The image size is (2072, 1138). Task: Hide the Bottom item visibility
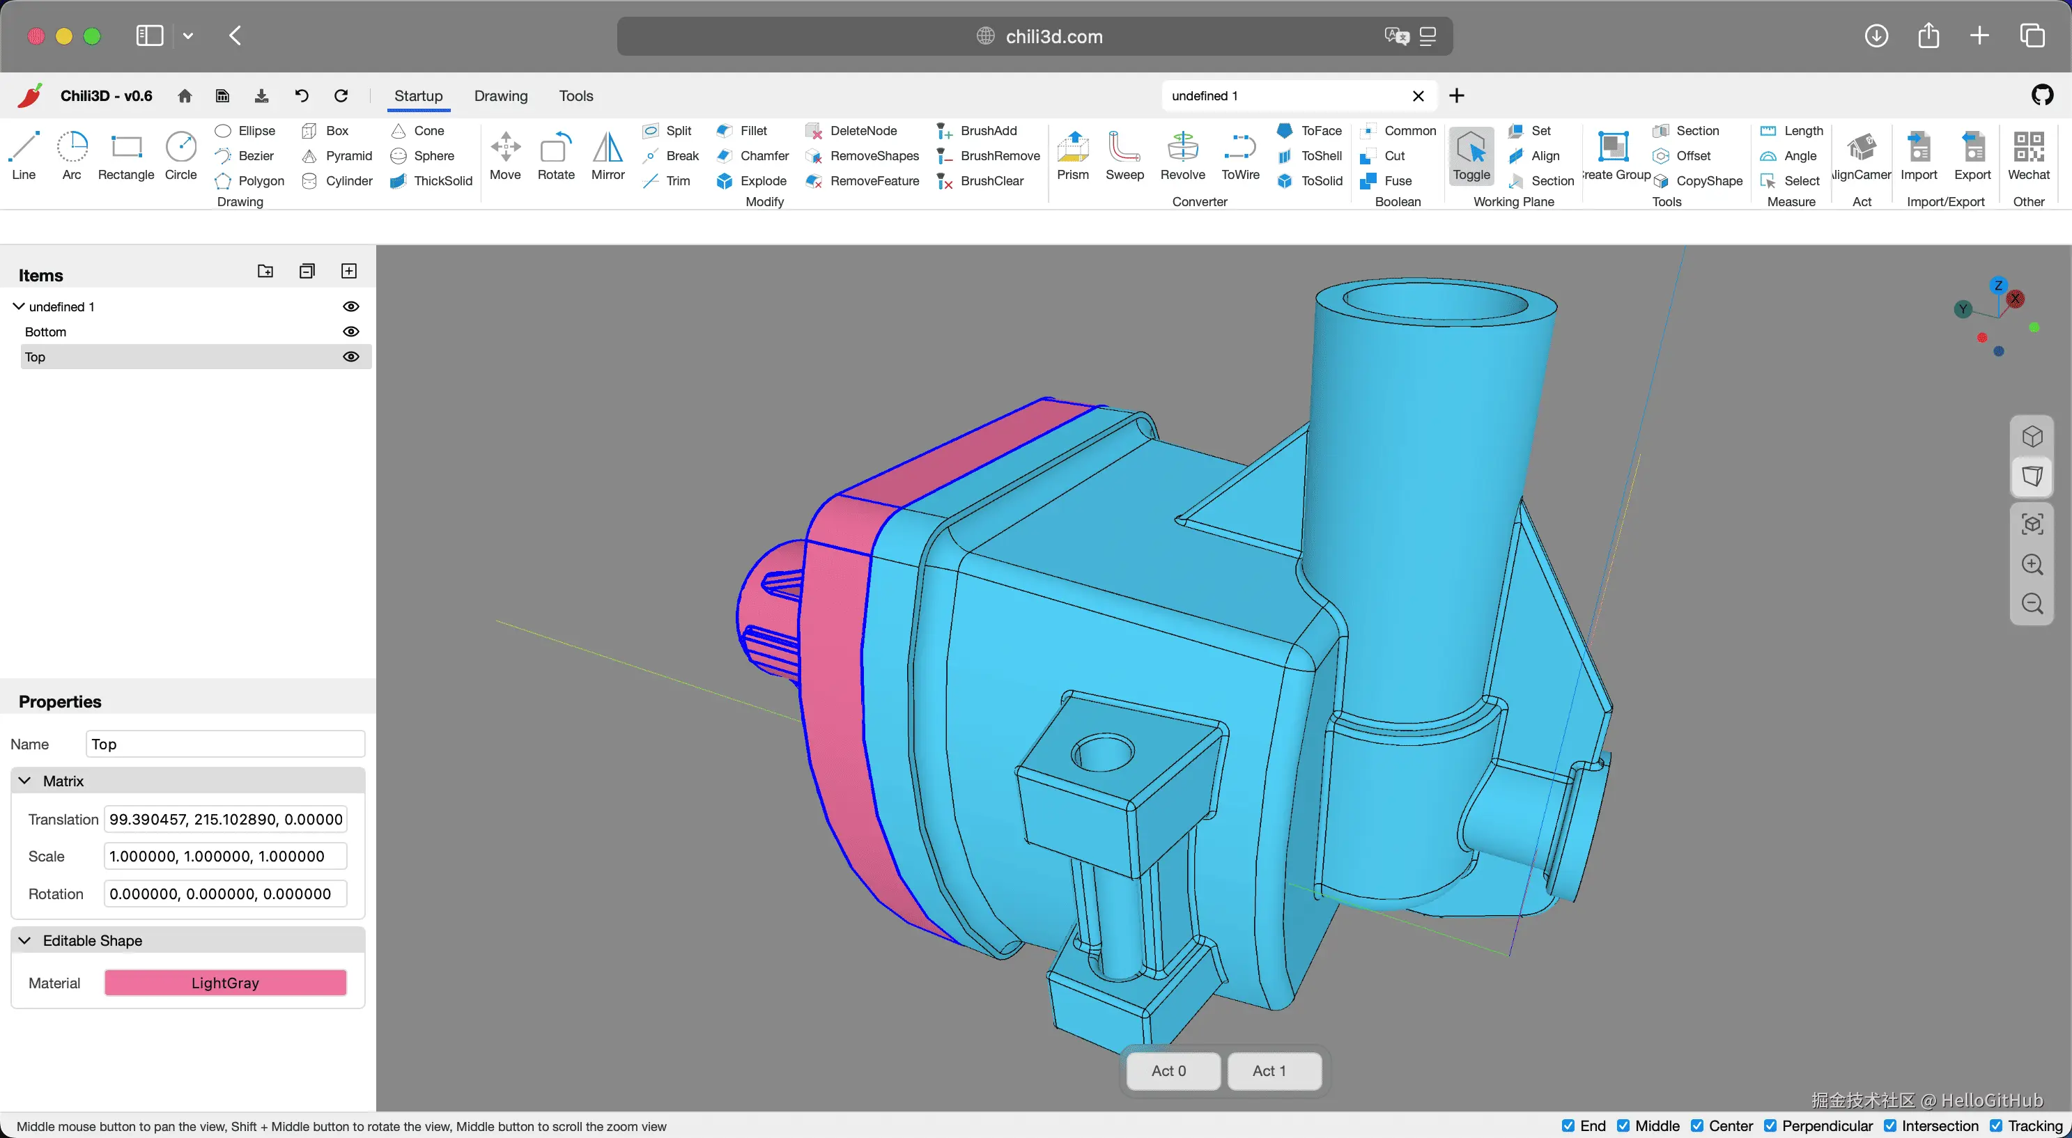coord(350,332)
